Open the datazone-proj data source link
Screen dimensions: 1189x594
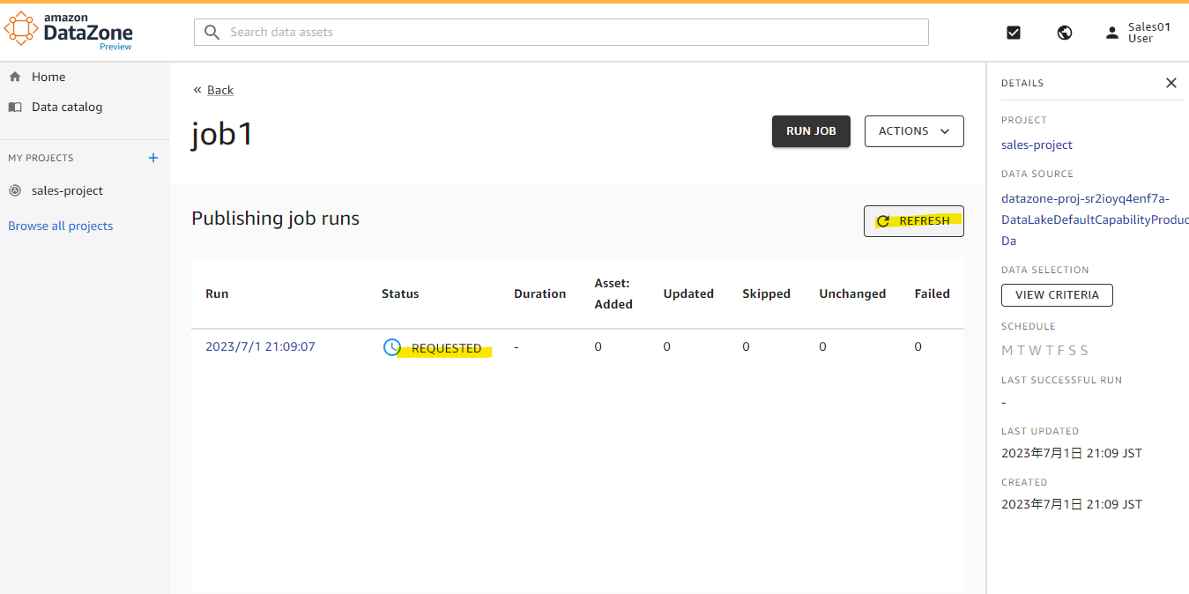pos(1095,219)
